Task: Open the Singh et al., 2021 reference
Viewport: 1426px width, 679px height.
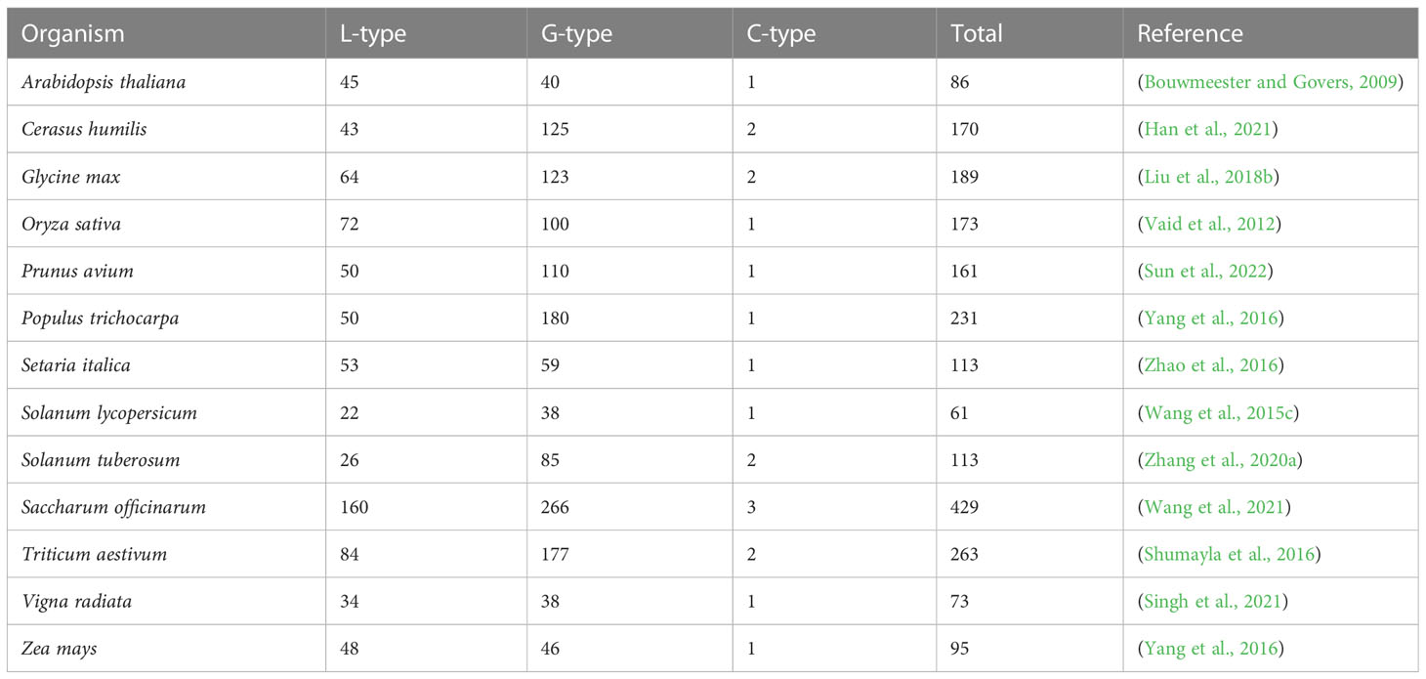Action: click(1211, 601)
